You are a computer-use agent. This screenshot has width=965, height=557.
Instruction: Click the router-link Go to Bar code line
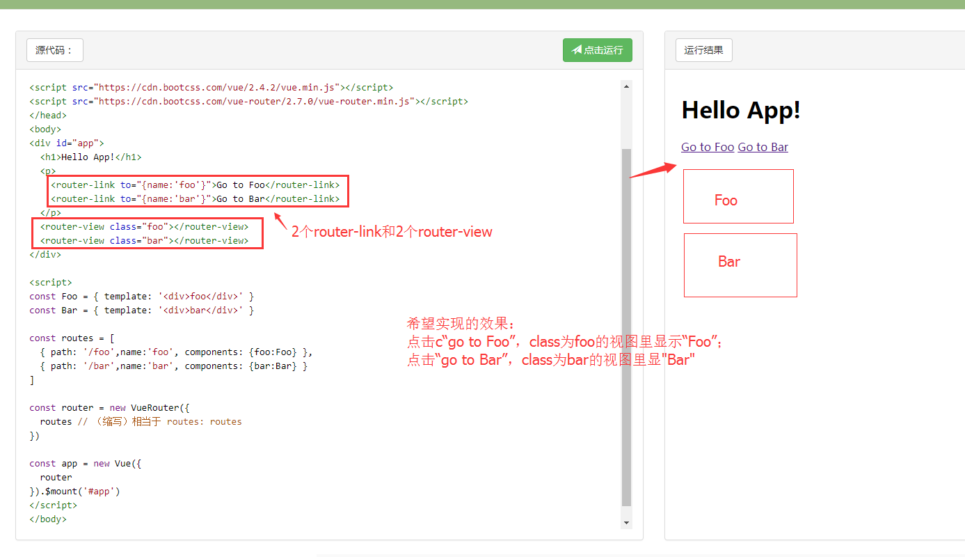pos(196,198)
